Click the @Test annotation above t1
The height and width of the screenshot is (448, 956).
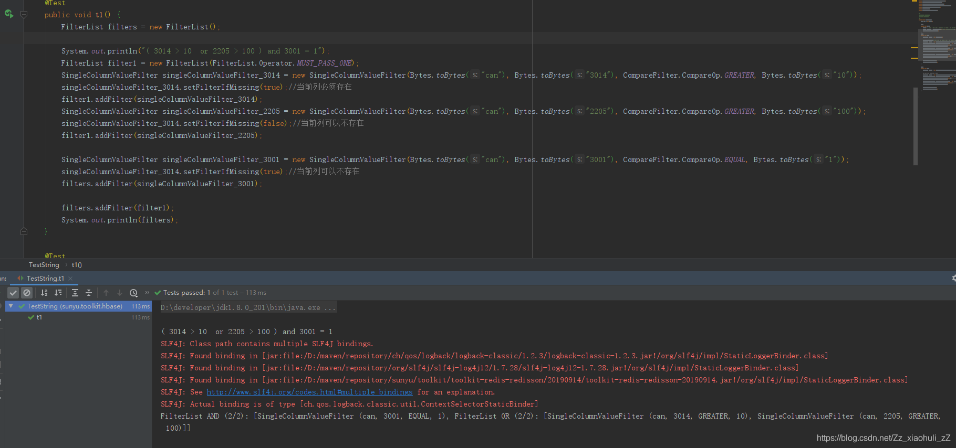point(55,3)
